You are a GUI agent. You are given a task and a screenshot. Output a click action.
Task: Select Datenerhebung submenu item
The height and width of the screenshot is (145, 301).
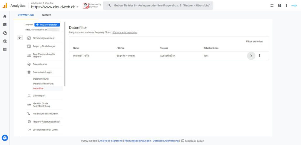pyautogui.click(x=41, y=79)
